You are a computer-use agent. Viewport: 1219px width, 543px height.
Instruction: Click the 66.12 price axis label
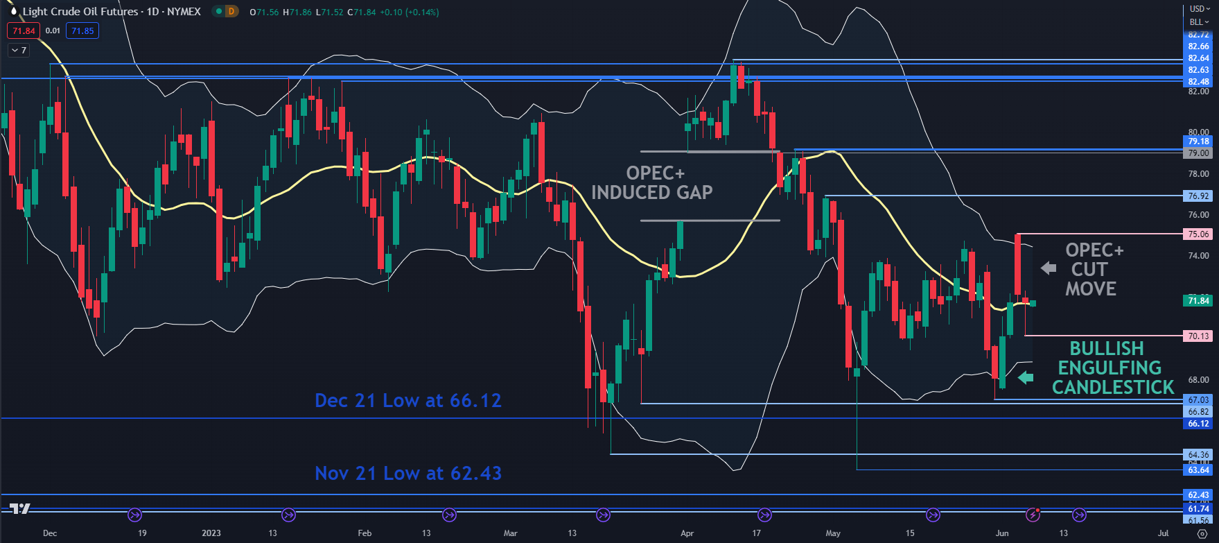[1198, 423]
